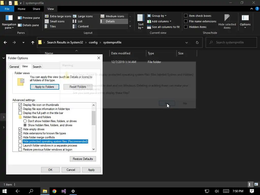Switch layout to Content view

[81, 26]
